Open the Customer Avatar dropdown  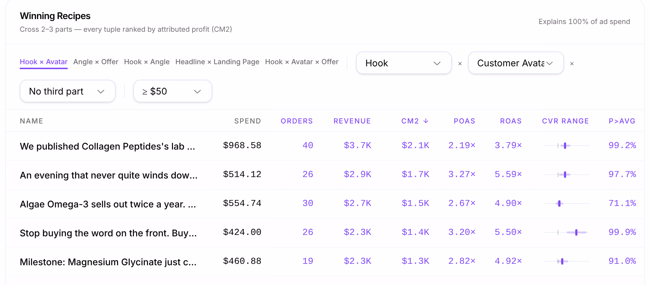click(516, 63)
